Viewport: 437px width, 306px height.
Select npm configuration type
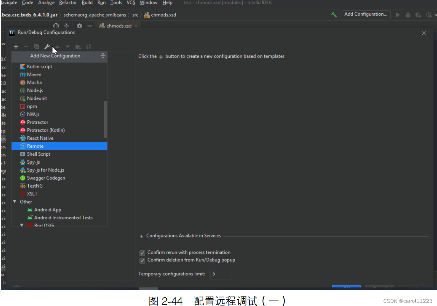[x=59, y=106]
